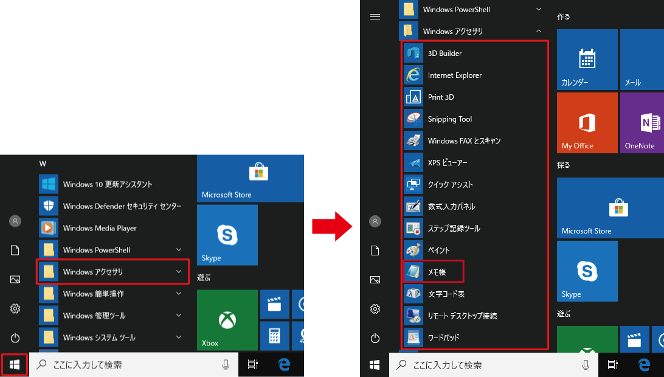The width and height of the screenshot is (664, 377).
Task: Expand the Windows システム ツール folder chevron
Action: point(179,337)
